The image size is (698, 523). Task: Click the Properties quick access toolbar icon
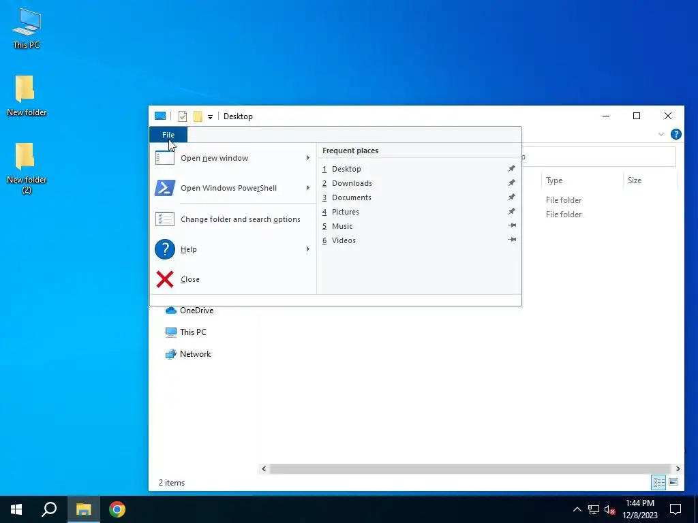pos(183,116)
